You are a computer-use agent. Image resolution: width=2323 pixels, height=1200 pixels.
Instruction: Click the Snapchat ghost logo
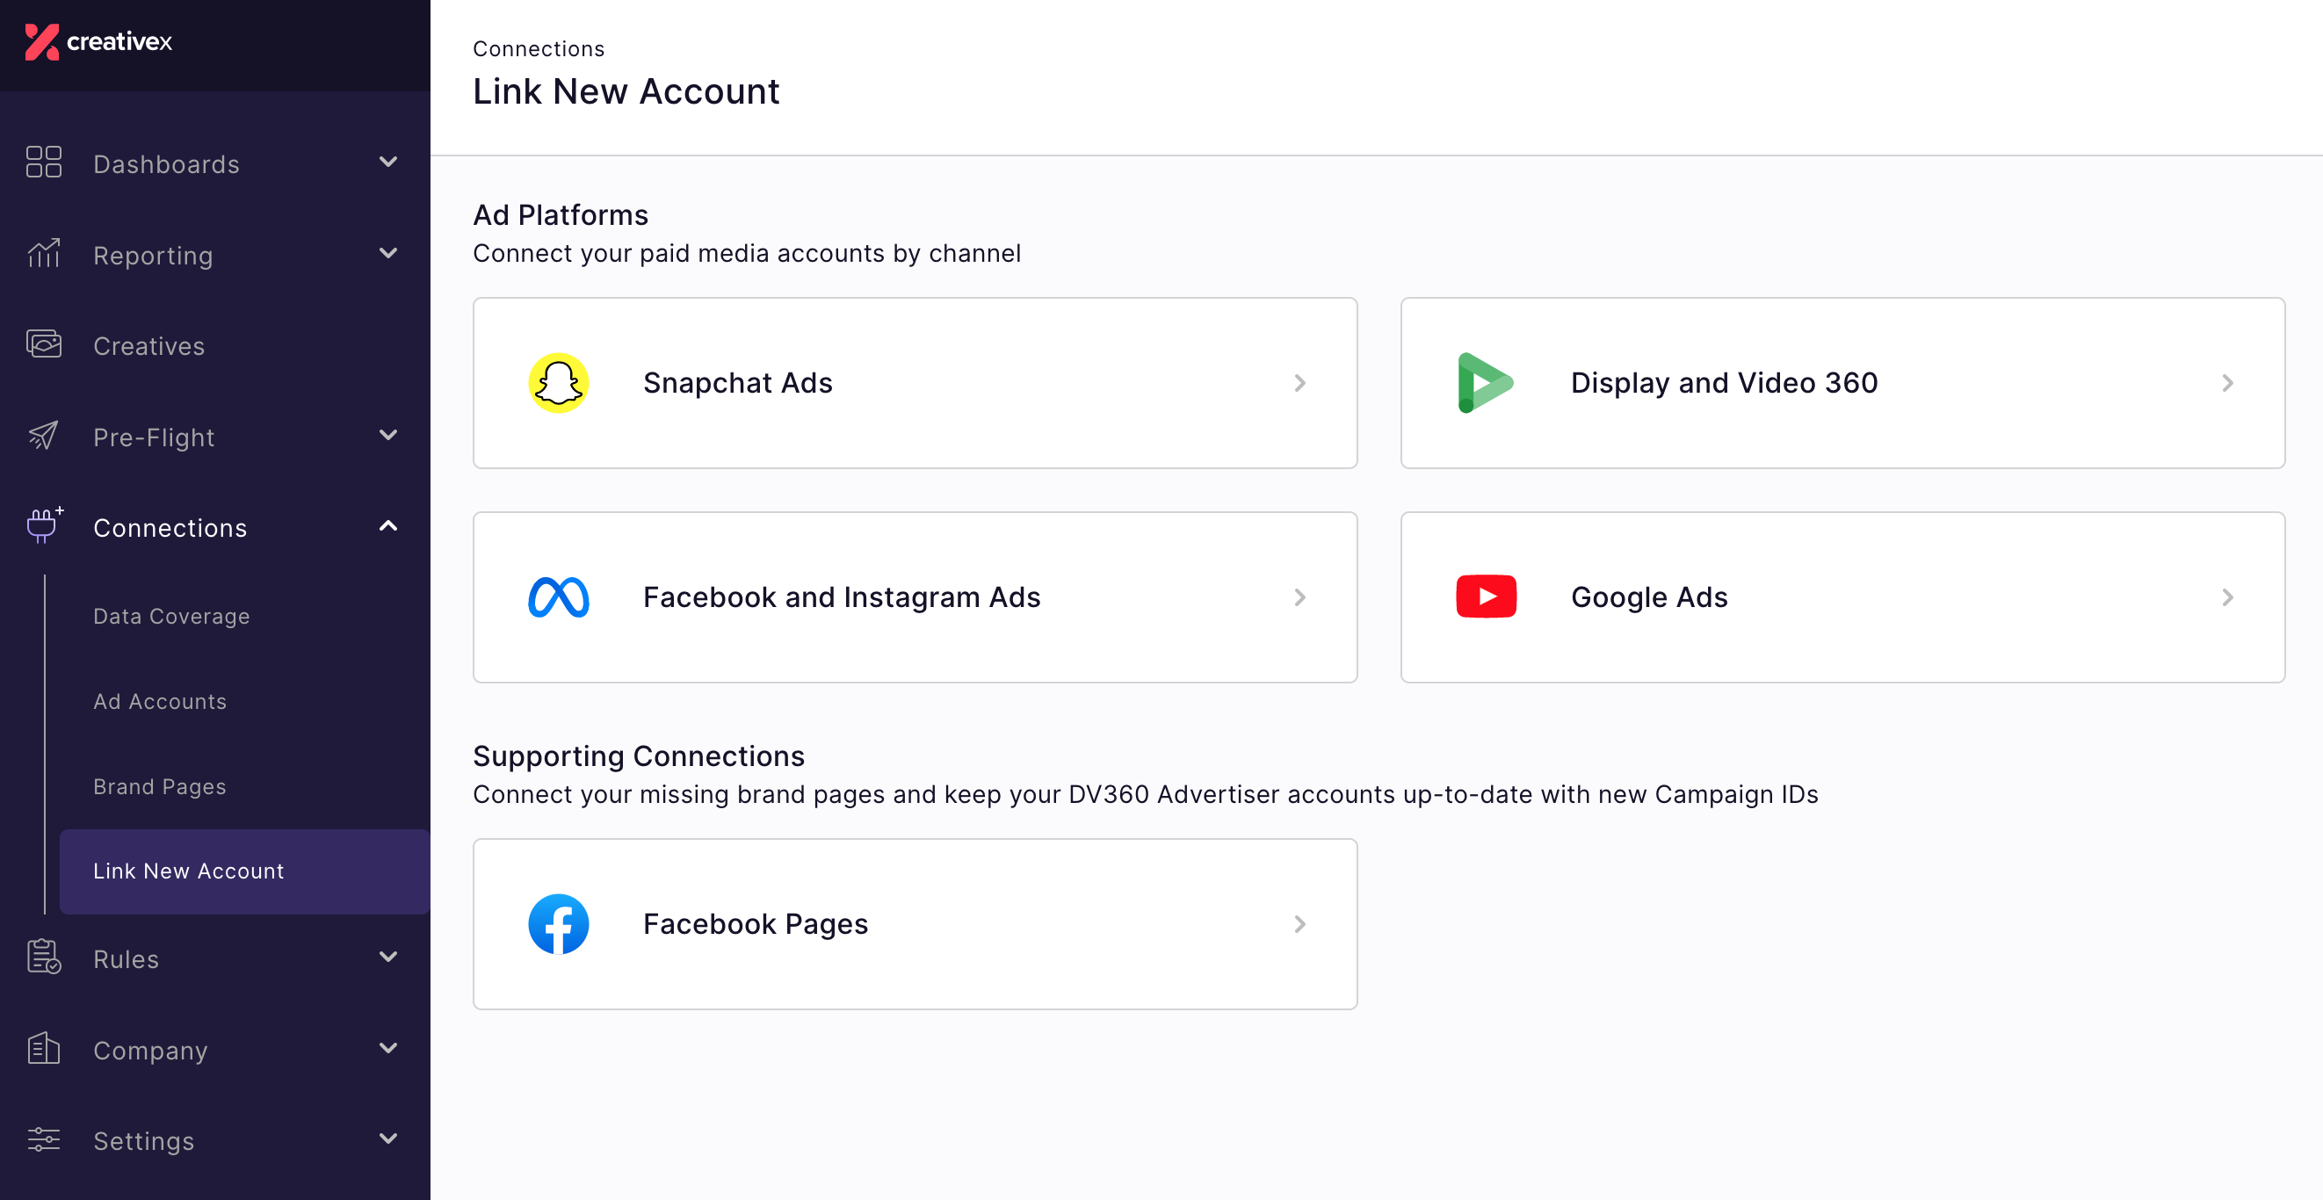(558, 383)
